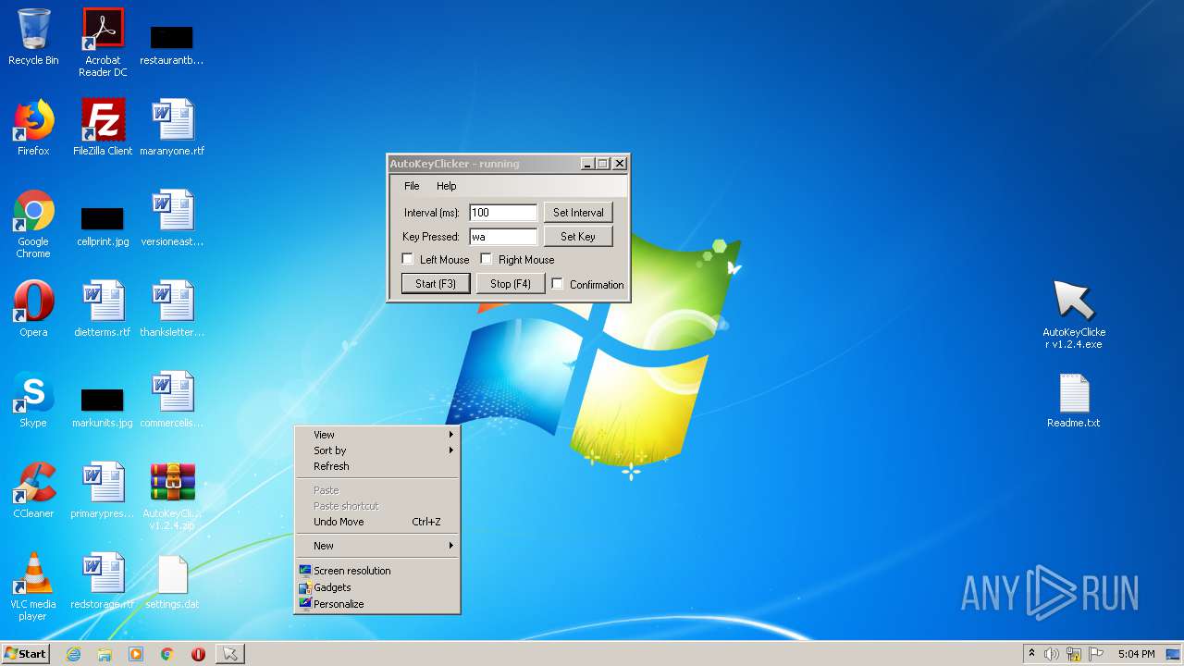This screenshot has height=666, width=1184.
Task: Expand the Sort by submenu
Action: tap(377, 450)
